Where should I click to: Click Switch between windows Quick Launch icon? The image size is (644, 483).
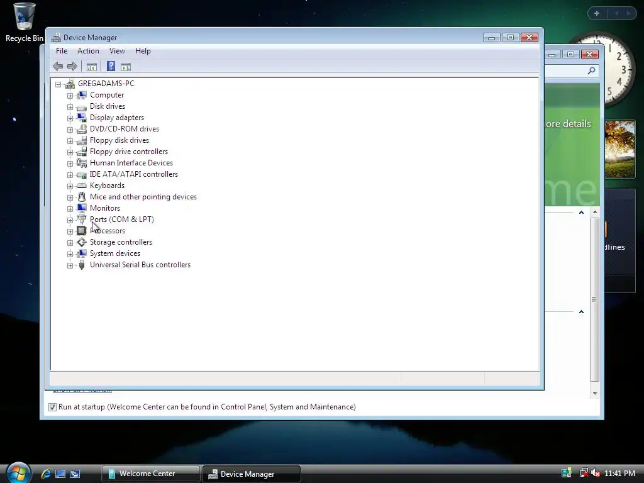tap(75, 474)
